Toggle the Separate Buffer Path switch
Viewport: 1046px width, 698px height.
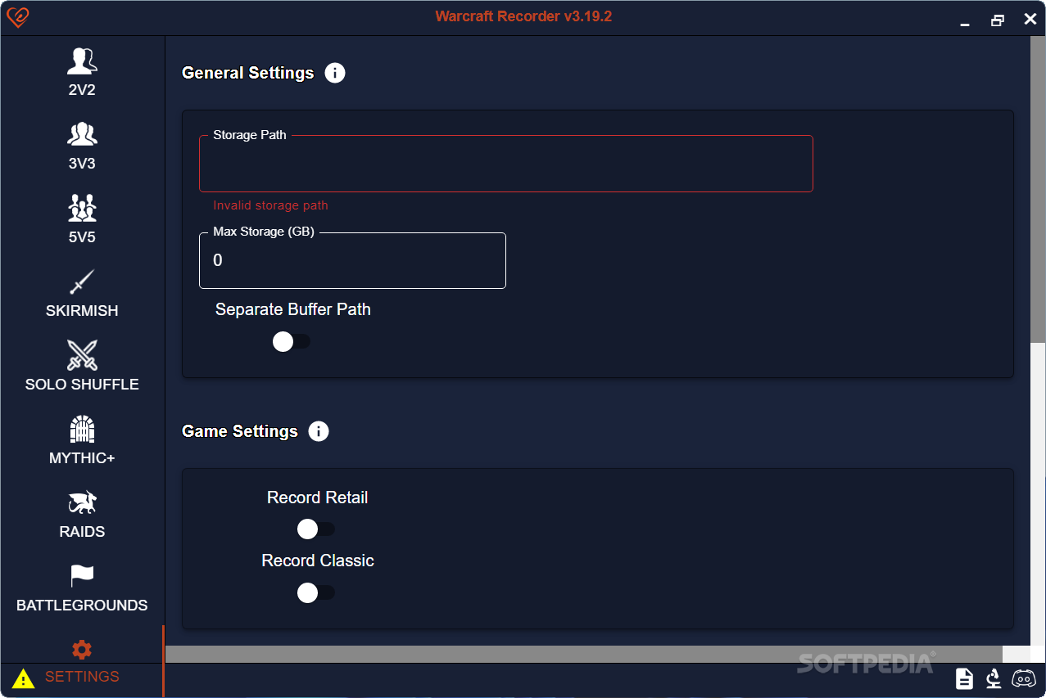[292, 342]
